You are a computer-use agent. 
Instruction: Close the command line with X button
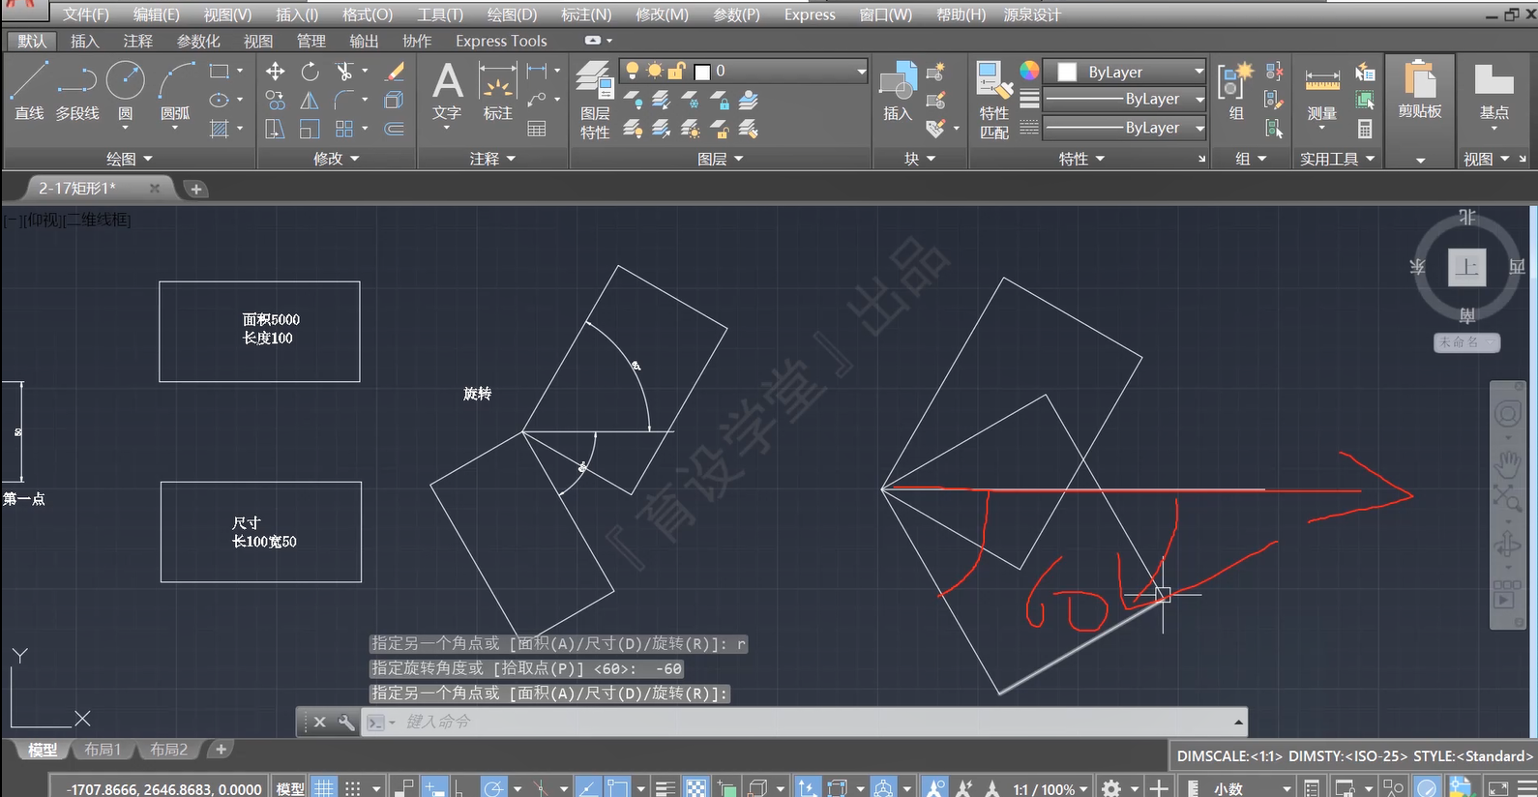point(320,722)
